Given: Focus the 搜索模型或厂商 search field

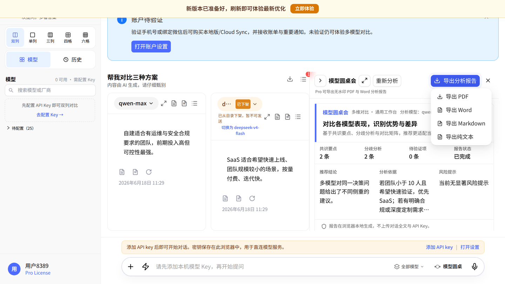Looking at the screenshot, I should [50, 90].
